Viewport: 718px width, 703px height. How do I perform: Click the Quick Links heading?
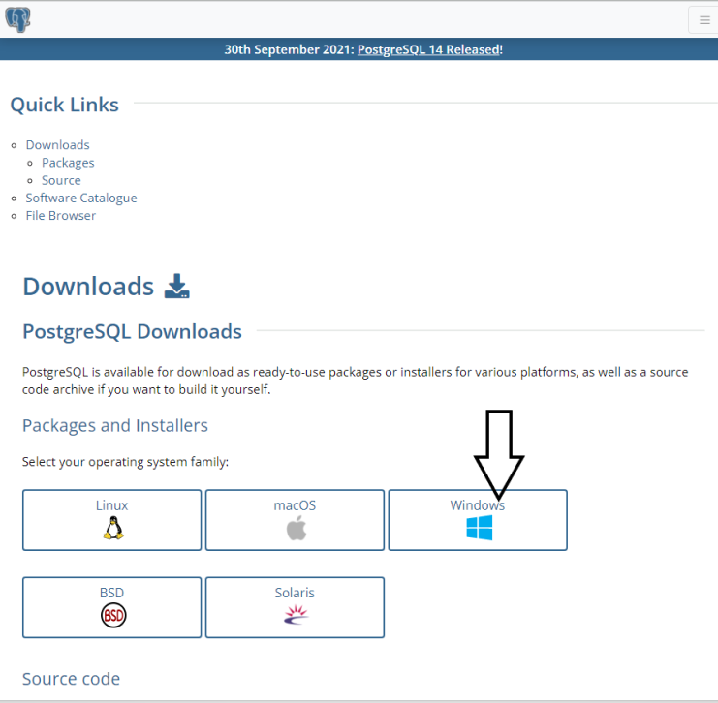65,105
